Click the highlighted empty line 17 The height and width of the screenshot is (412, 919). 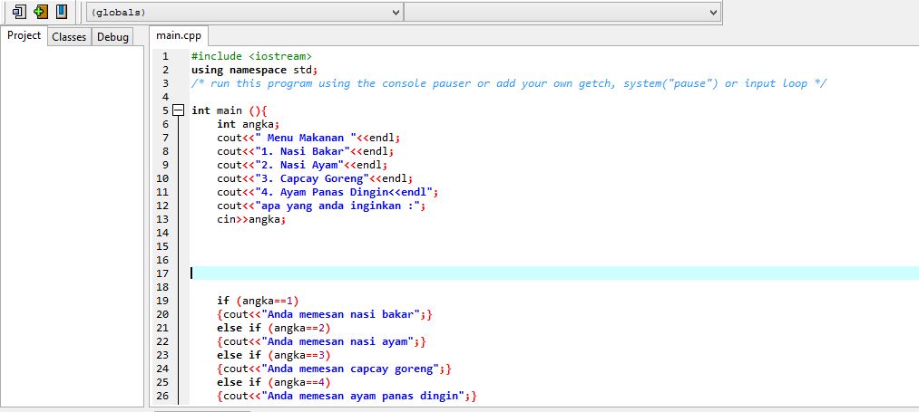(x=554, y=273)
